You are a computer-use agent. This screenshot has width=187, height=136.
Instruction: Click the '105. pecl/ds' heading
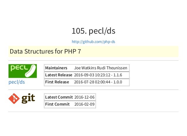click(93, 31)
